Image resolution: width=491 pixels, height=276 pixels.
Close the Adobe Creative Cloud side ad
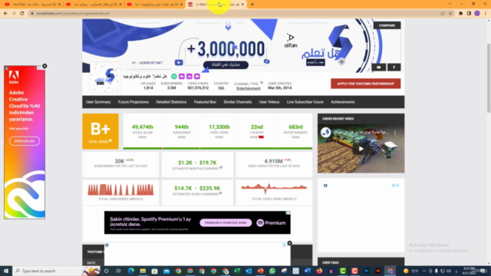pos(44,66)
